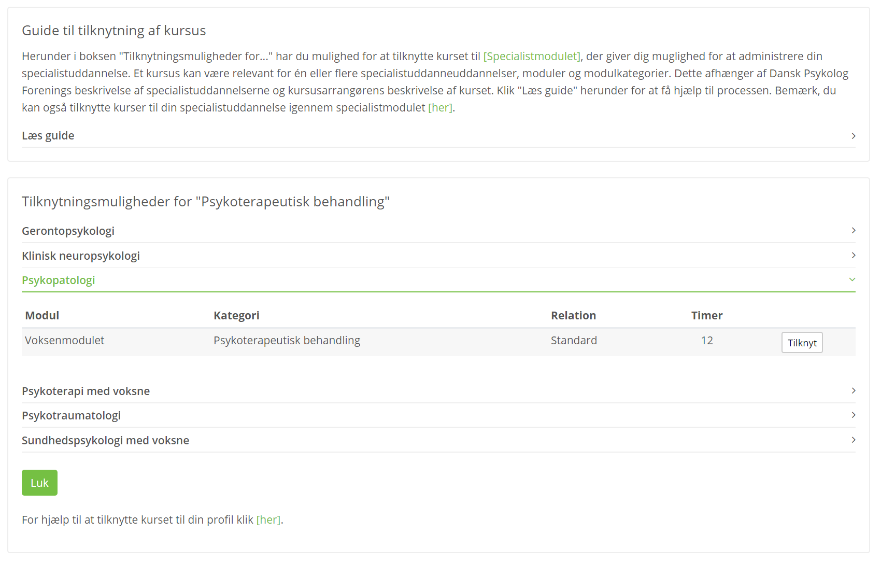
Task: Click the green Luk button
Action: [39, 483]
